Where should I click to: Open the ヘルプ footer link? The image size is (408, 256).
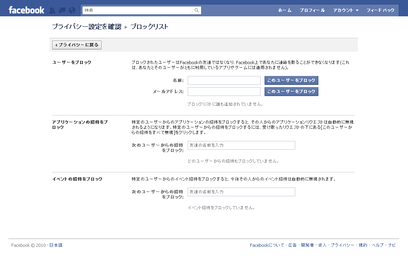pyautogui.click(x=378, y=245)
